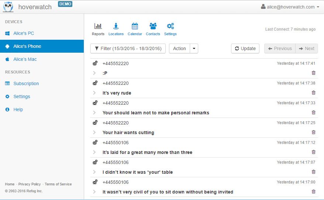Delete the 'Your hair wants cutting' message

point(313,132)
